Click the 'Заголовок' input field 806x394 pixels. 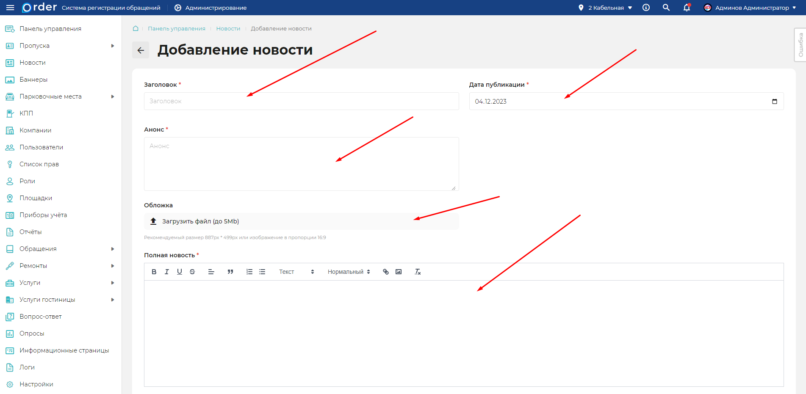pos(301,101)
